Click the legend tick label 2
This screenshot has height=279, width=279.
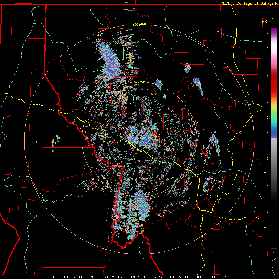click(268, 104)
